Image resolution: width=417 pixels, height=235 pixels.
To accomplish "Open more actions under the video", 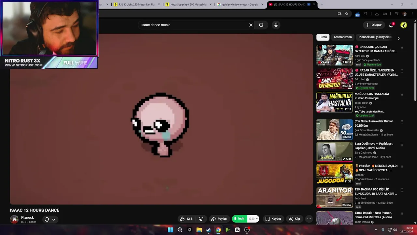I will click(x=309, y=219).
